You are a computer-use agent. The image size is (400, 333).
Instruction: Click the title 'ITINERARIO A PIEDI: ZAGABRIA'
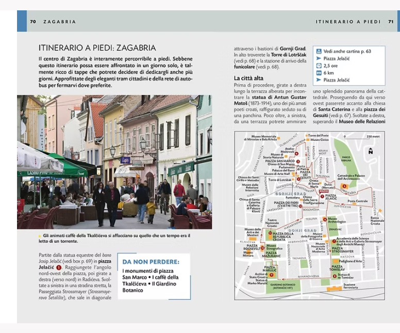coord(97,48)
